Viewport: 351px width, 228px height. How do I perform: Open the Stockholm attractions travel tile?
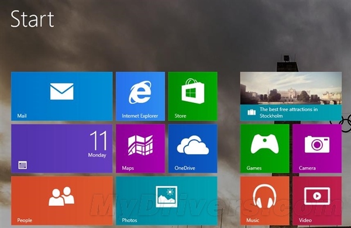click(x=291, y=96)
